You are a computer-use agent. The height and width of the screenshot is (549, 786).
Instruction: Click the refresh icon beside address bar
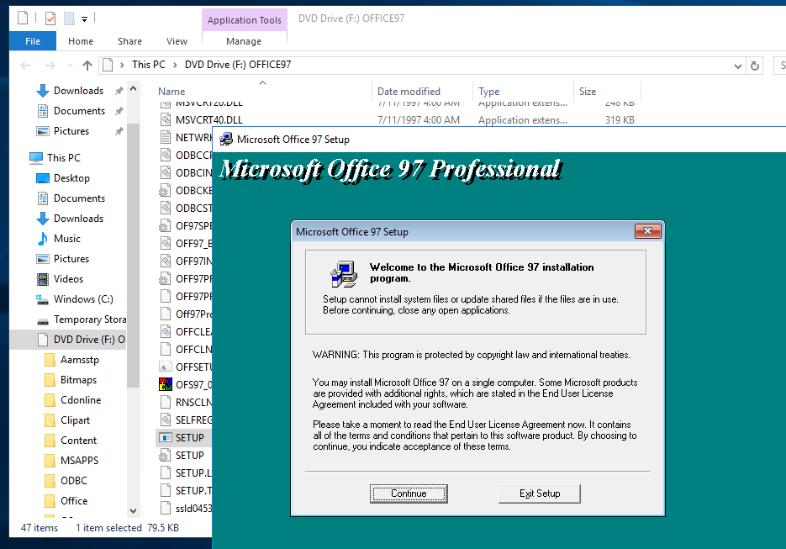tap(754, 66)
